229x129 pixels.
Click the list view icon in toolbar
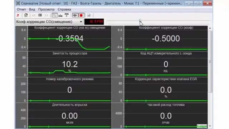point(40,15)
